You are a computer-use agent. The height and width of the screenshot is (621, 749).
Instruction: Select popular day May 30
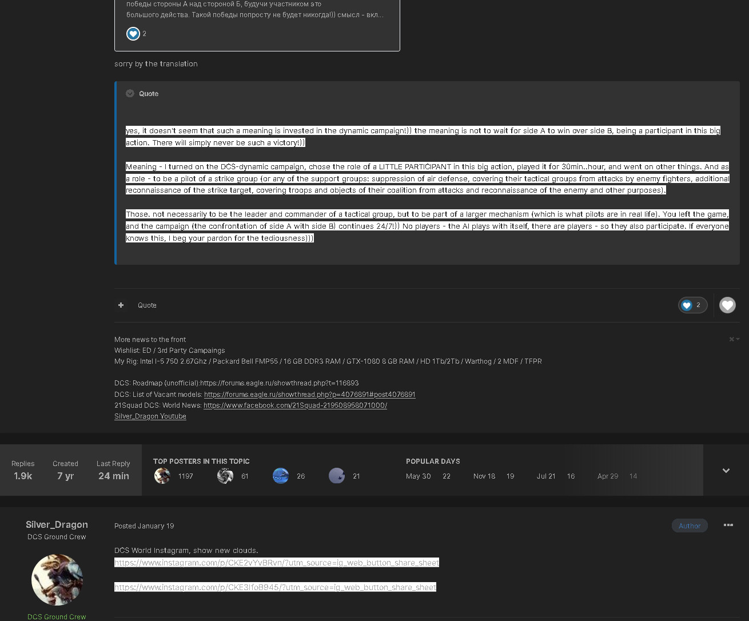coord(419,476)
